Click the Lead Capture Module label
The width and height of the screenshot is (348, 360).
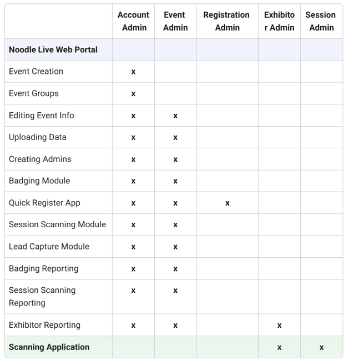[x=49, y=246]
